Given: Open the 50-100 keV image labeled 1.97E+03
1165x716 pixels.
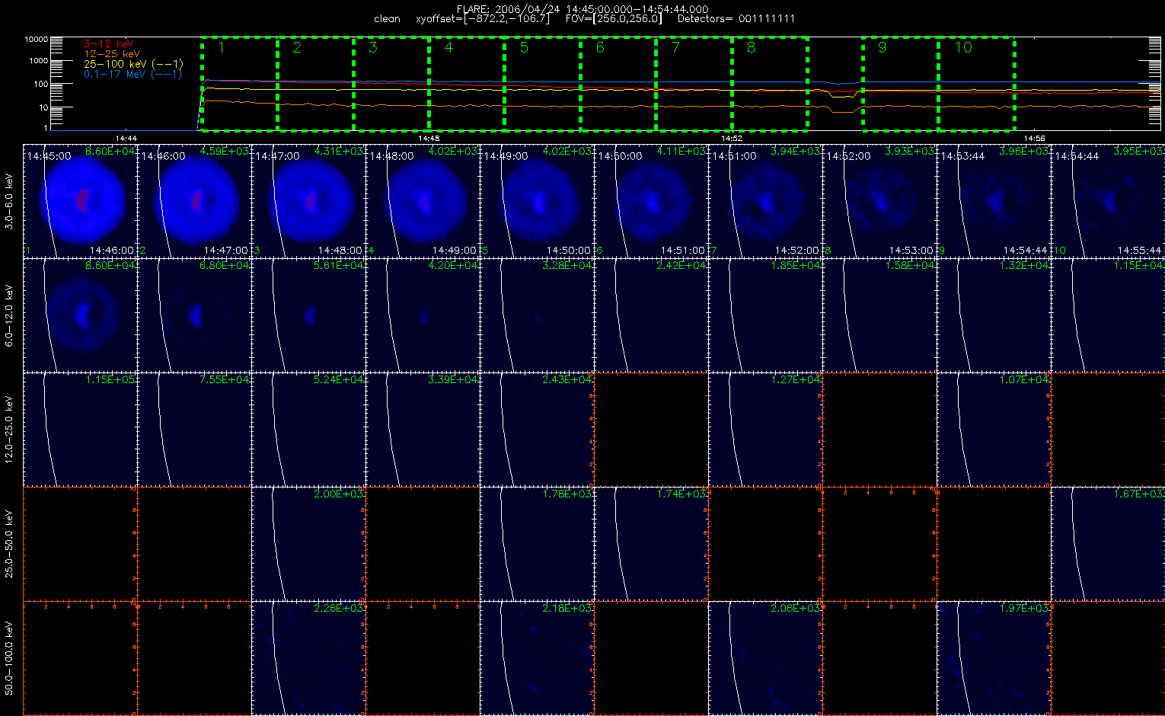Looking at the screenshot, I should pyautogui.click(x=994, y=657).
